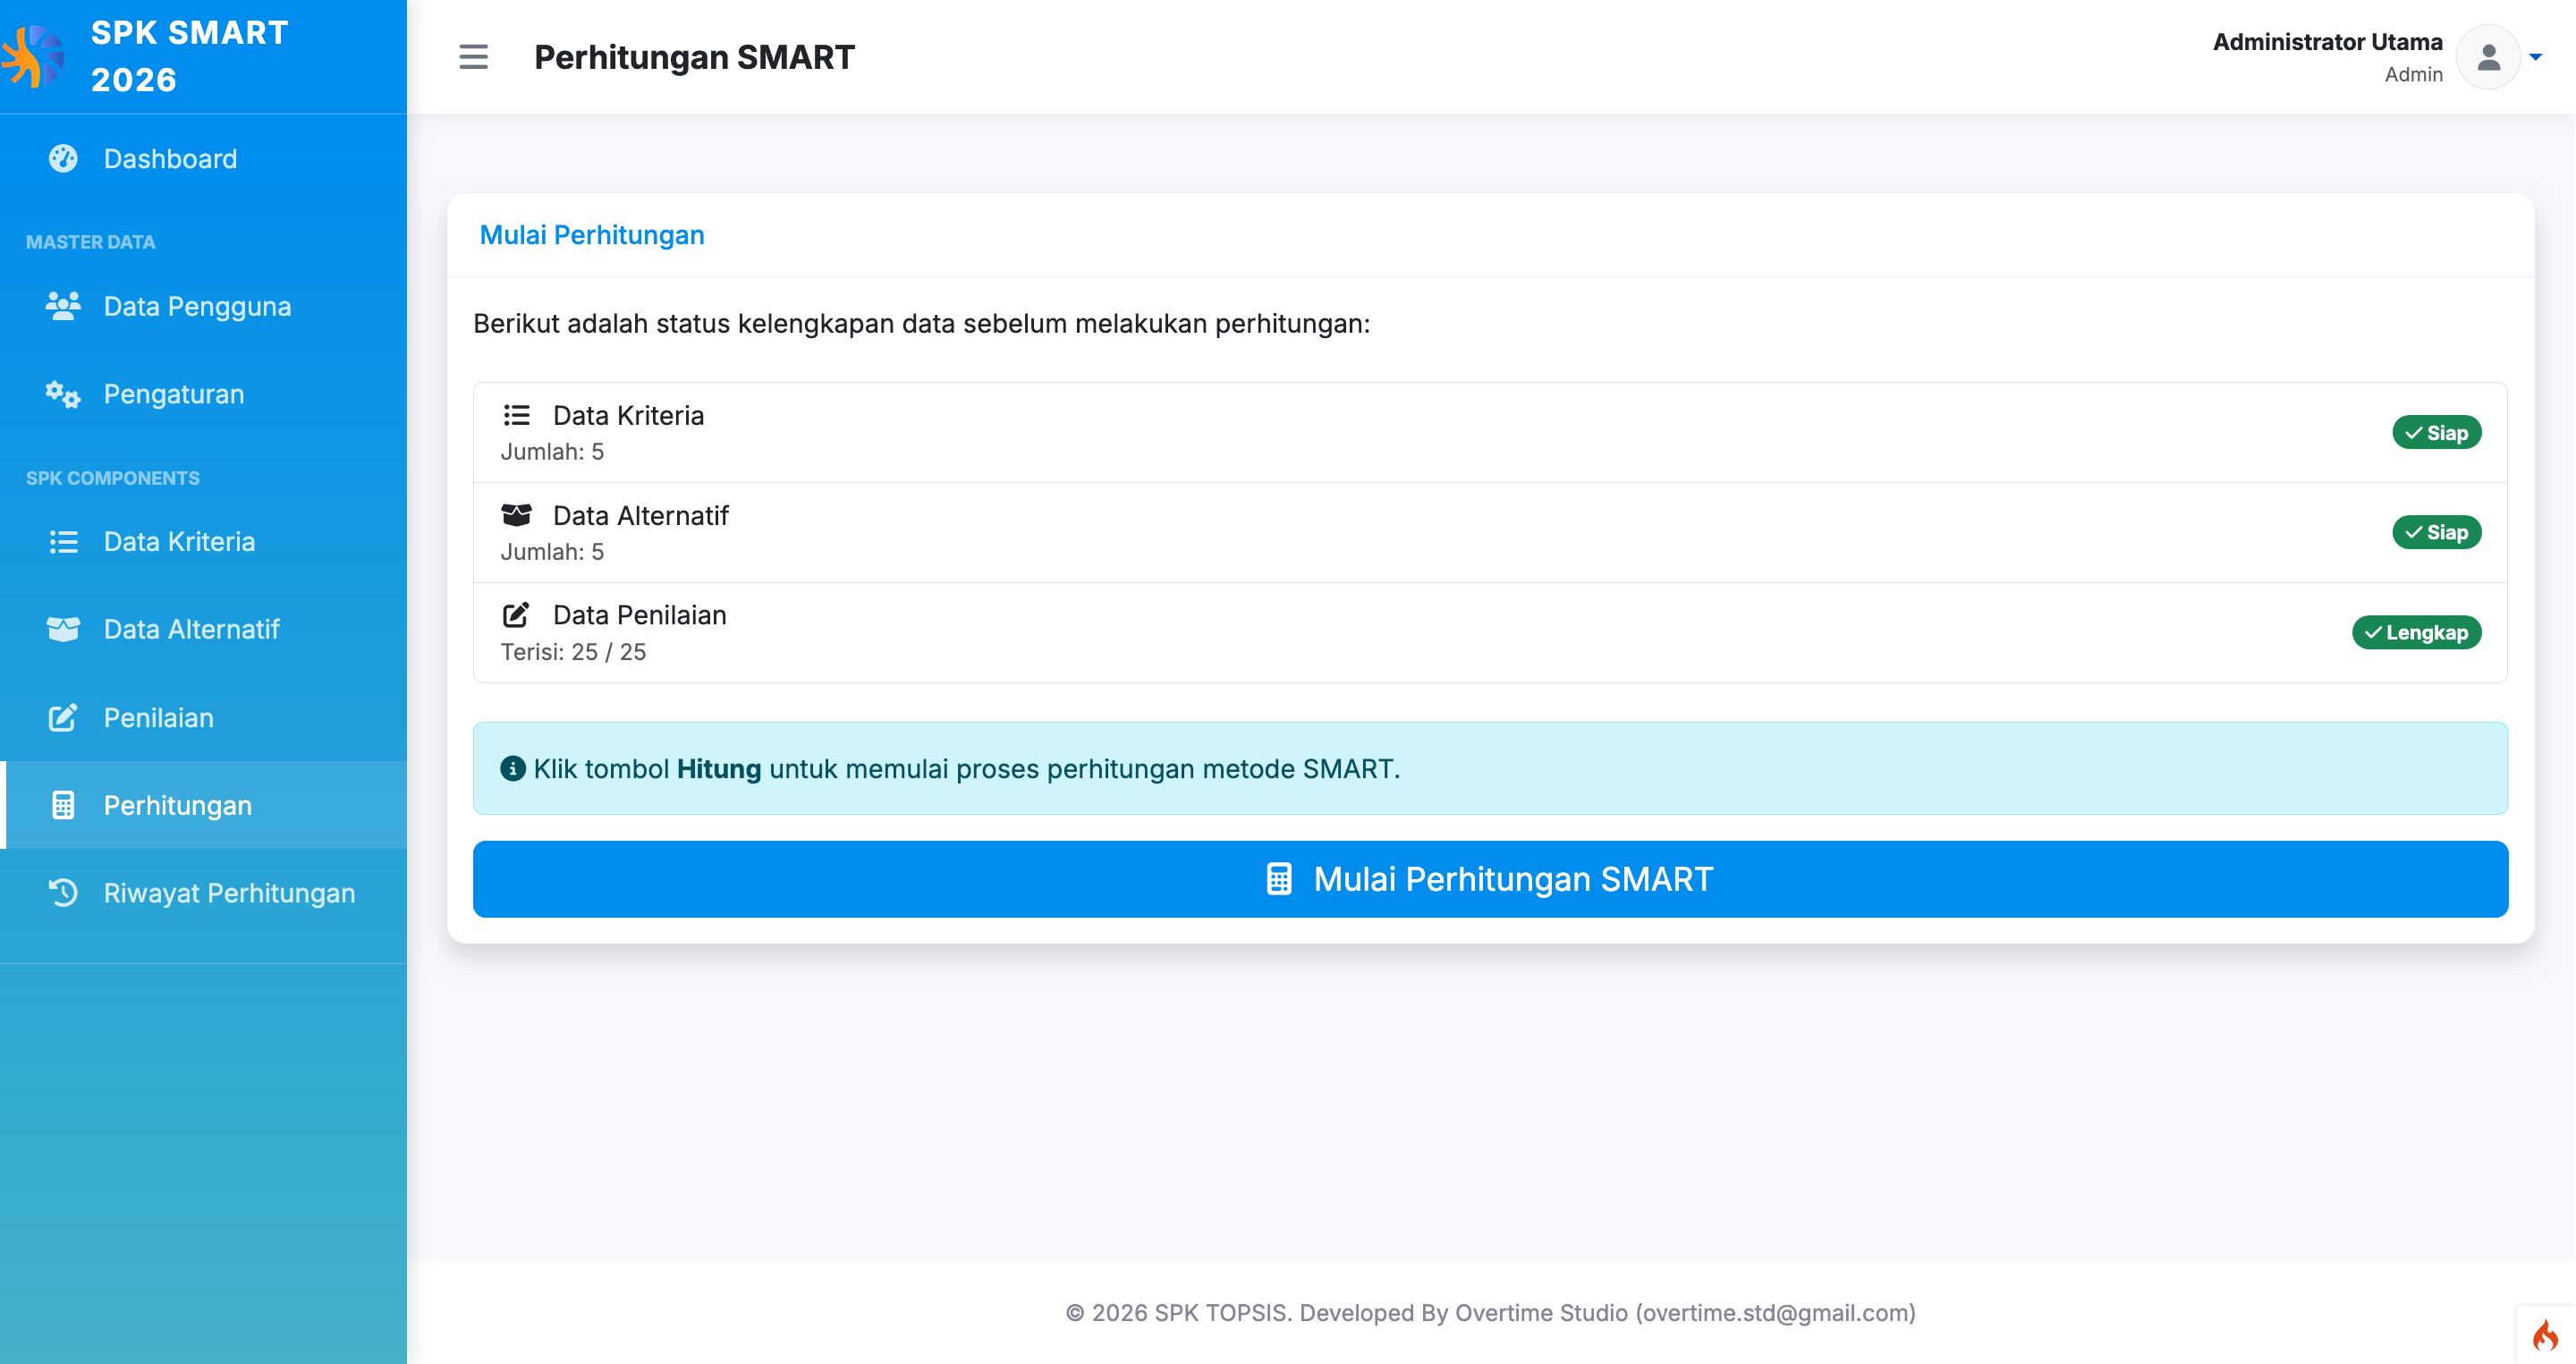This screenshot has height=1364, width=2576.
Task: Click the Data Kriteria list icon in sidebar
Action: click(x=63, y=542)
